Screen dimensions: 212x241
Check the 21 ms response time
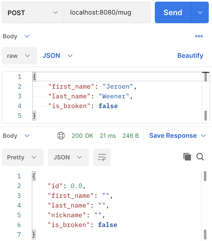(x=108, y=136)
